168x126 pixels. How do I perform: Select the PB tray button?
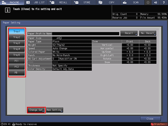coord(17,73)
